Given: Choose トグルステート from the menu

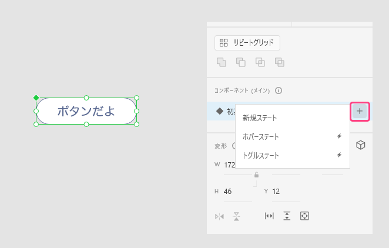Looking at the screenshot, I should click(261, 156).
